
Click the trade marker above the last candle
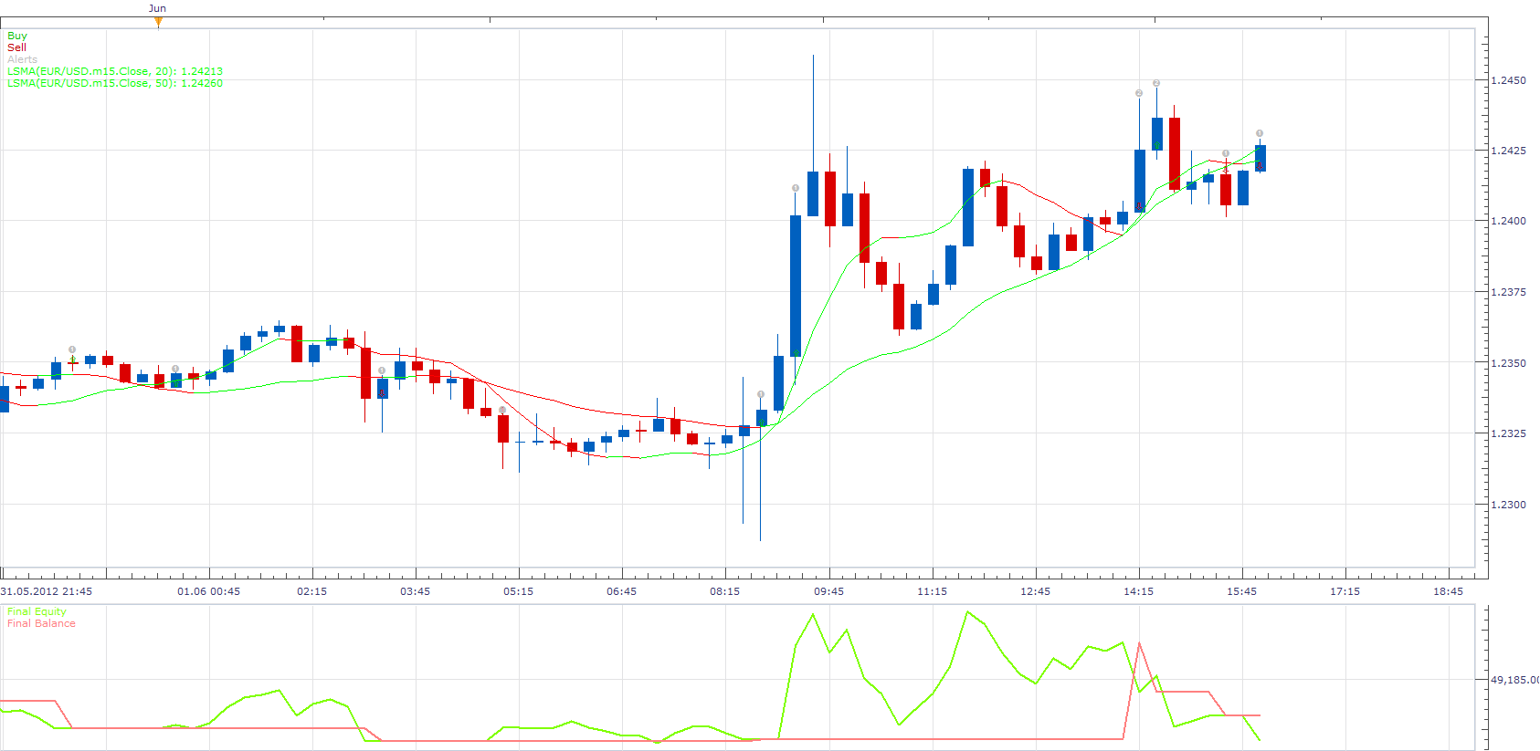point(1260,133)
